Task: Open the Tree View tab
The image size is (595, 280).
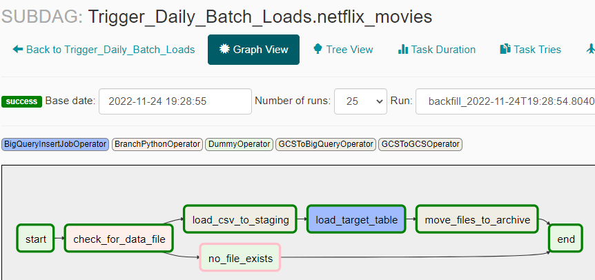Action: tap(343, 50)
